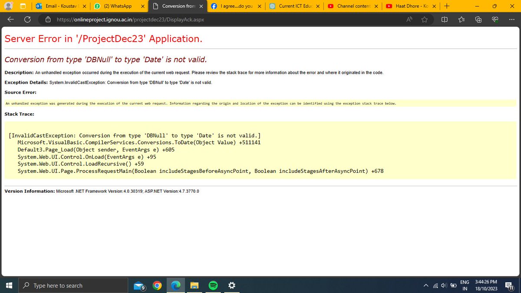Click the 'Description:' label
This screenshot has width=521, height=293.
(19, 72)
